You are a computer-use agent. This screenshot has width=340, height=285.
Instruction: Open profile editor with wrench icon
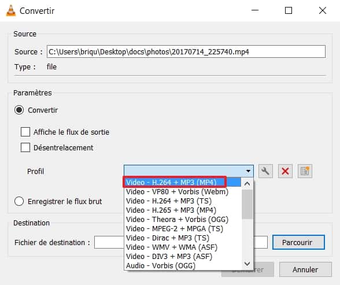click(x=265, y=171)
